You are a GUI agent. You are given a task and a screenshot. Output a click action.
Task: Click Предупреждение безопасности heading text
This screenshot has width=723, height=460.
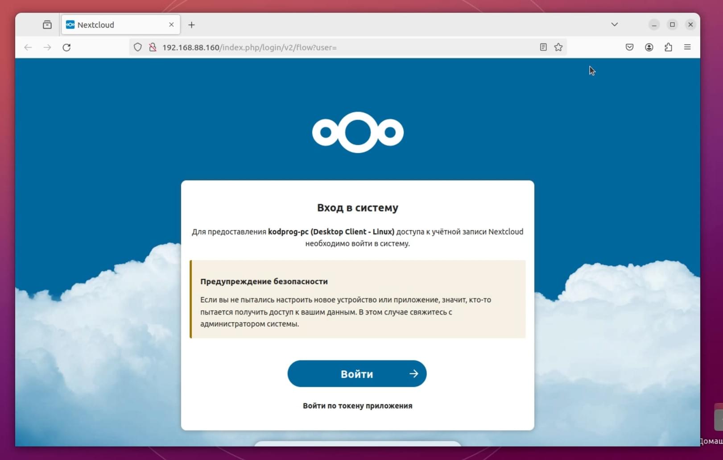(x=264, y=282)
